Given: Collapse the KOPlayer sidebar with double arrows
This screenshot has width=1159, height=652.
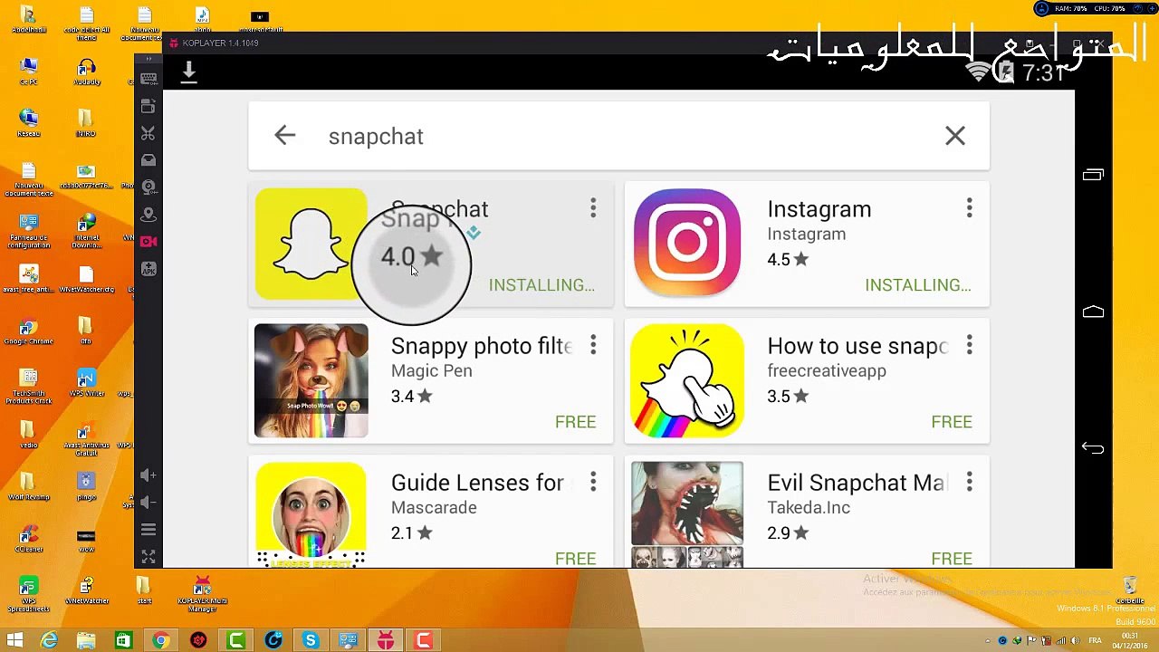Looking at the screenshot, I should [x=148, y=59].
